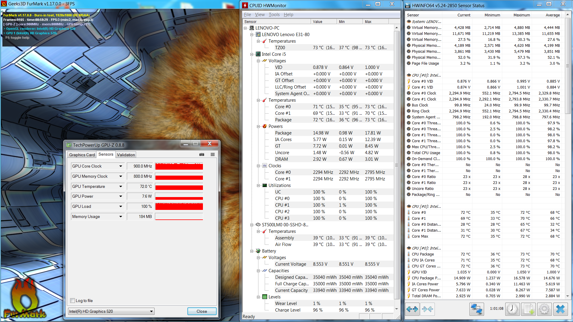Enable Log to file checkbox

pos(72,301)
